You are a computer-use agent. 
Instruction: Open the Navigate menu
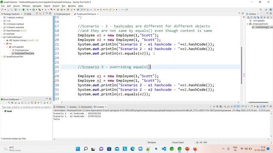(37, 6)
